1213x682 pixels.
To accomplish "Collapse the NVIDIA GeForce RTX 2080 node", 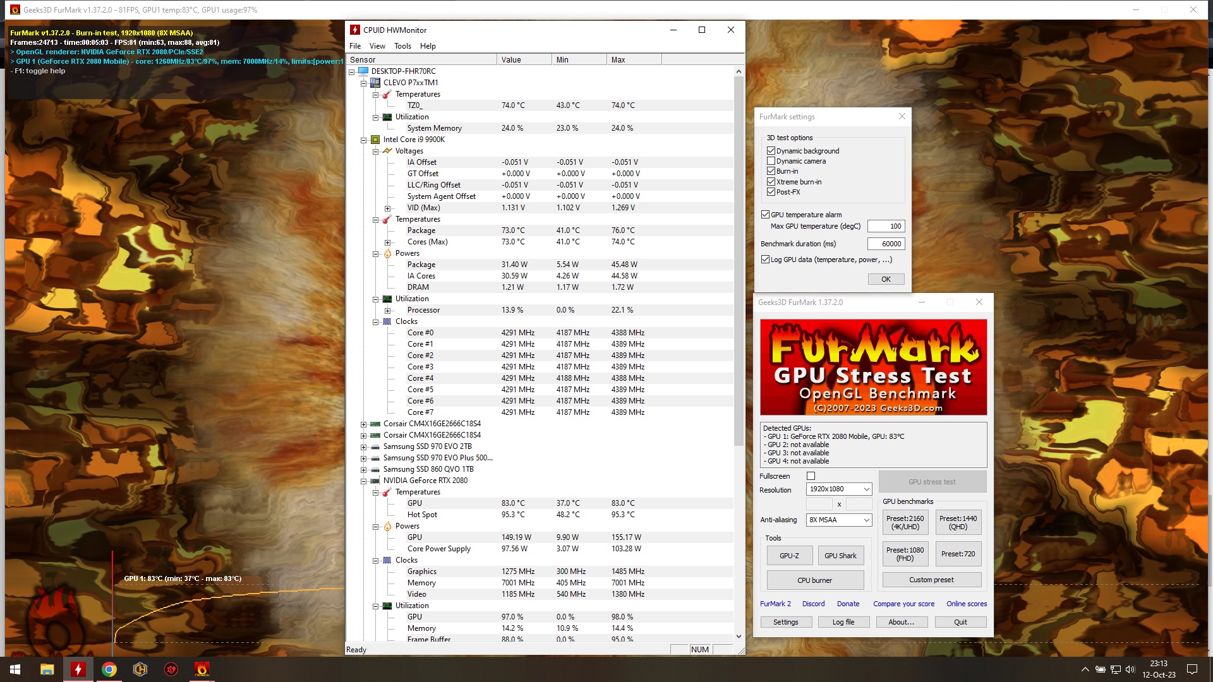I will pos(363,481).
